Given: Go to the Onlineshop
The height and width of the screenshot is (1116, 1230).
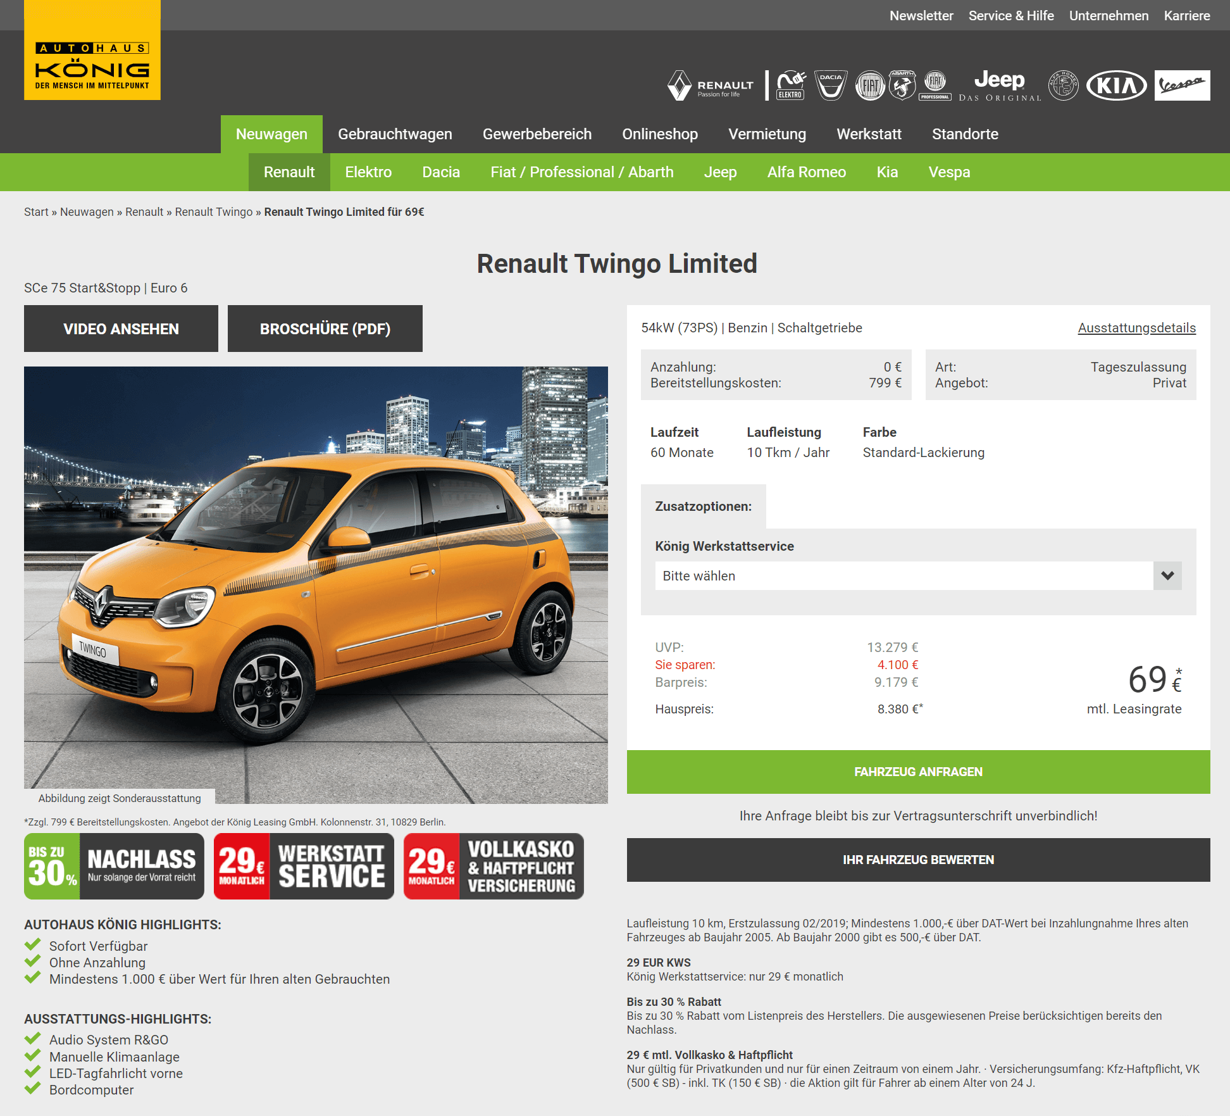Looking at the screenshot, I should point(660,134).
